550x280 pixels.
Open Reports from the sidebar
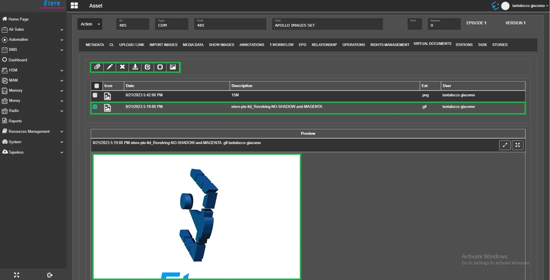coord(15,121)
